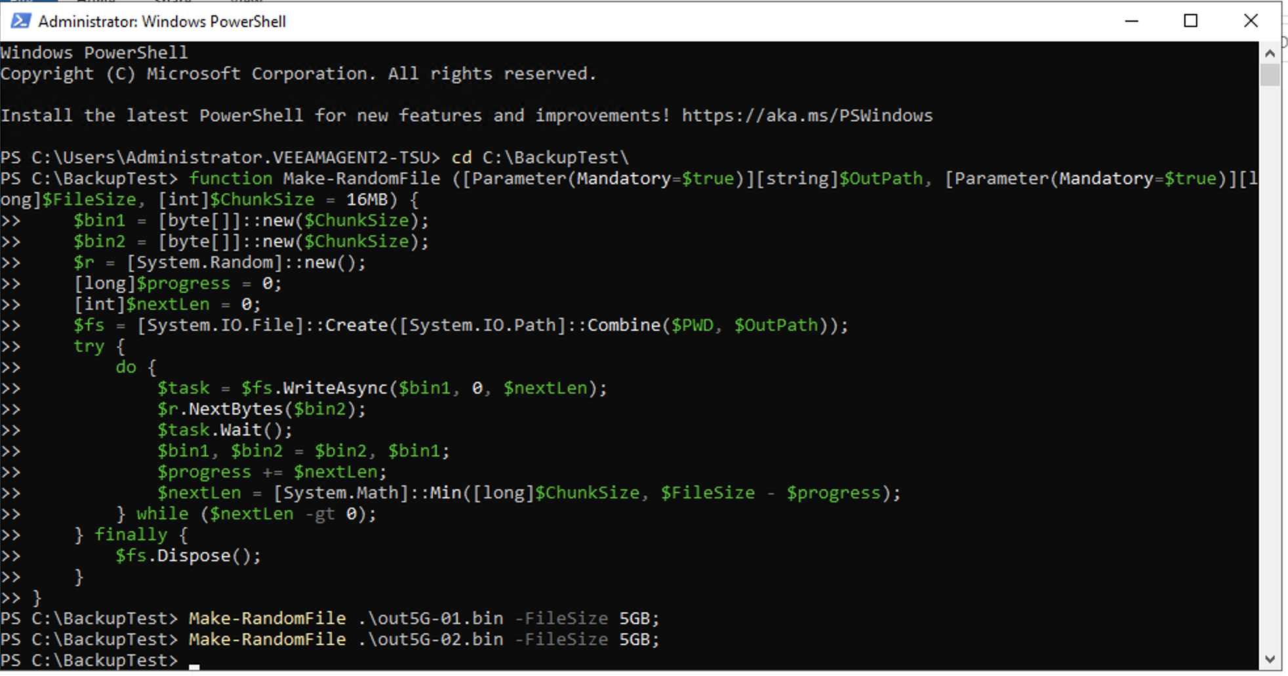Click the '$fs.WriteAsync' call text
Viewport: 1288px width, 676px height.
point(314,388)
